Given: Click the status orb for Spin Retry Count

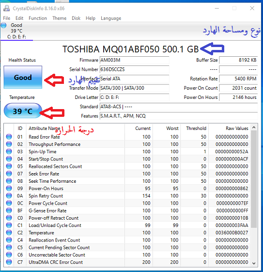Looking at the screenshot, I should tap(9, 196).
